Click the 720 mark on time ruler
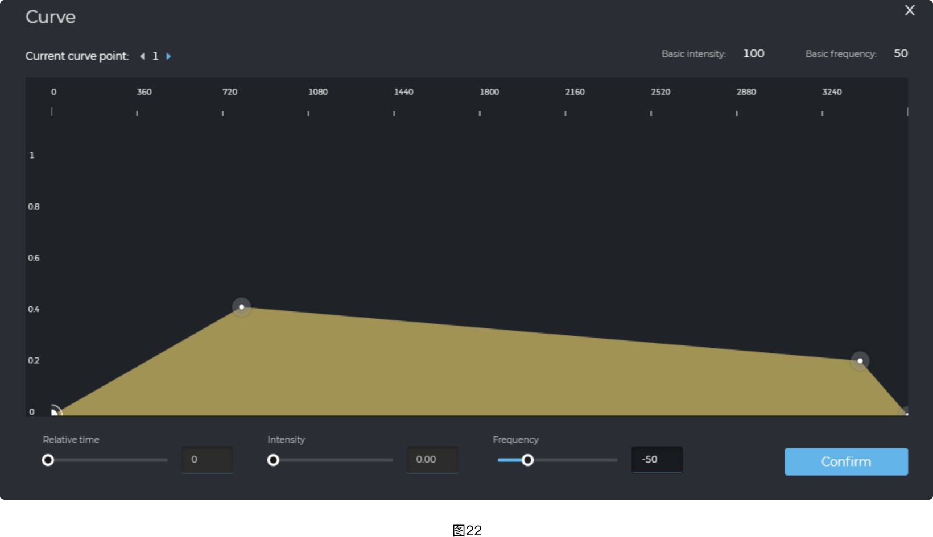Image resolution: width=933 pixels, height=537 pixels. click(230, 92)
